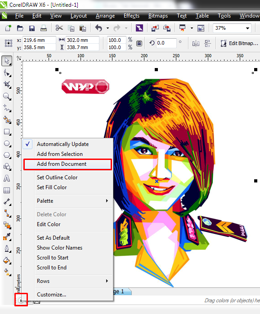Select the Connector tool
The width and height of the screenshot is (260, 314).
pyautogui.click(x=7, y=213)
